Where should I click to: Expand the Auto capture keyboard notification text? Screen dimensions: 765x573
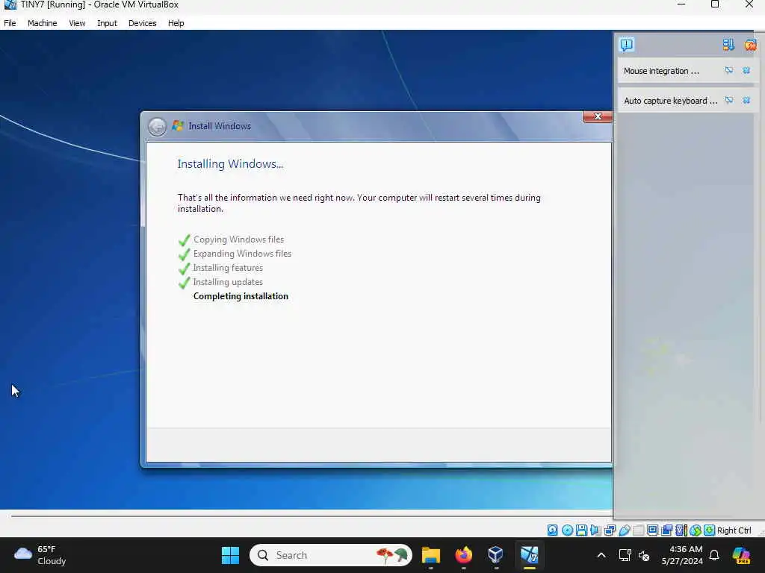point(671,101)
